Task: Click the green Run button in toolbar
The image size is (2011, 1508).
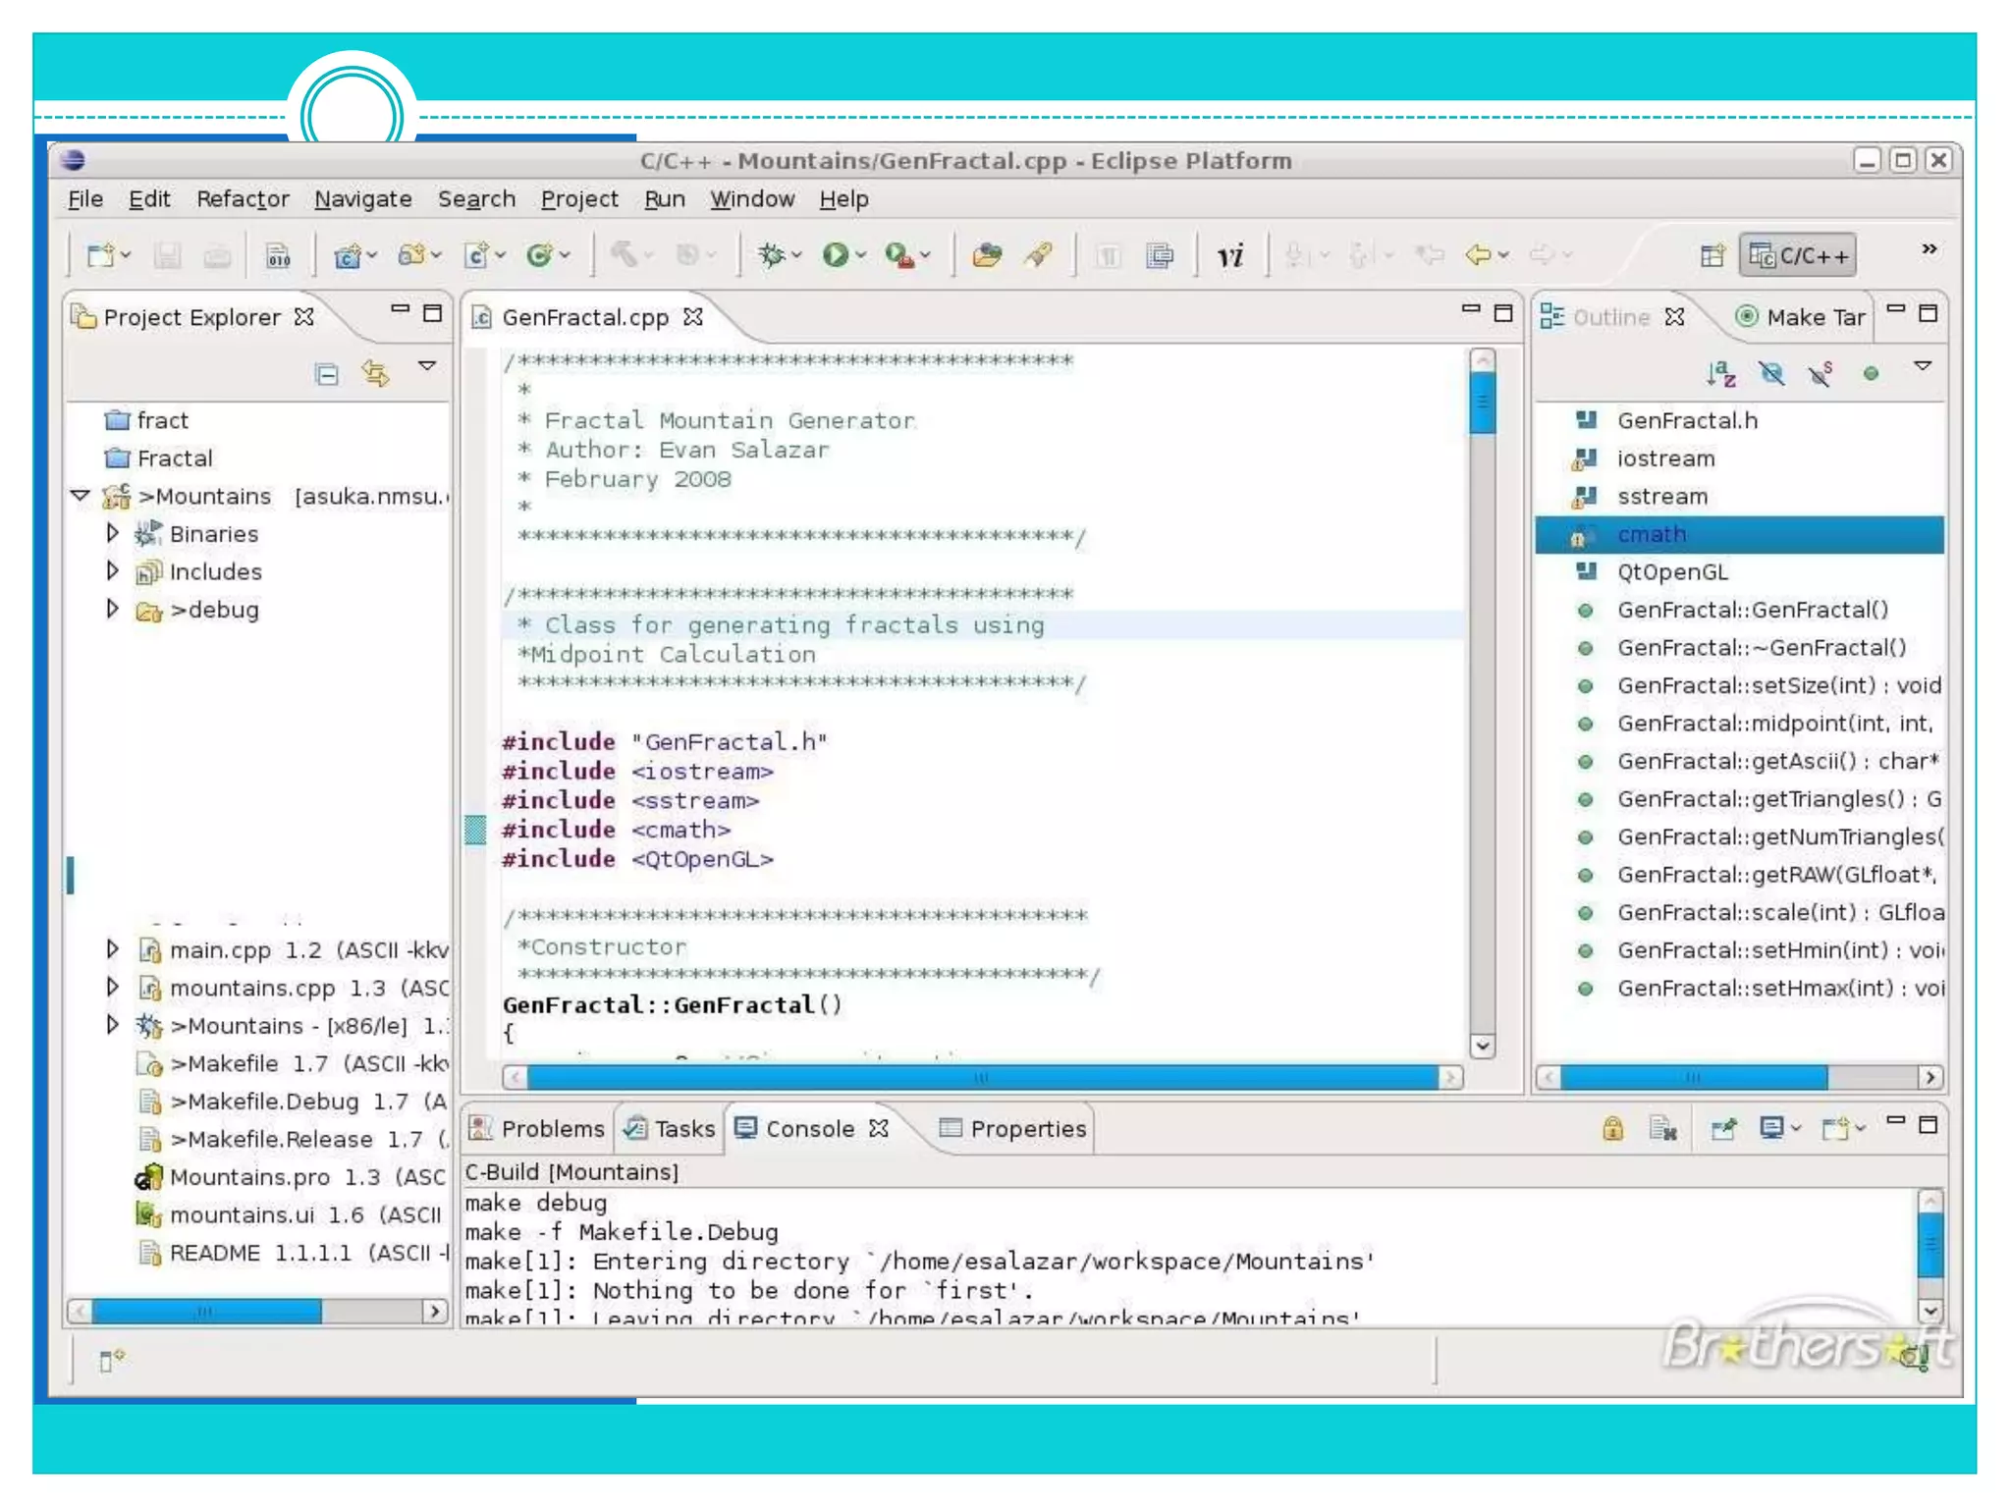Action: click(x=835, y=255)
